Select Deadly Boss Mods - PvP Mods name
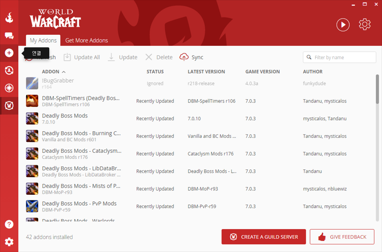The width and height of the screenshot is (382, 252). pos(79,203)
